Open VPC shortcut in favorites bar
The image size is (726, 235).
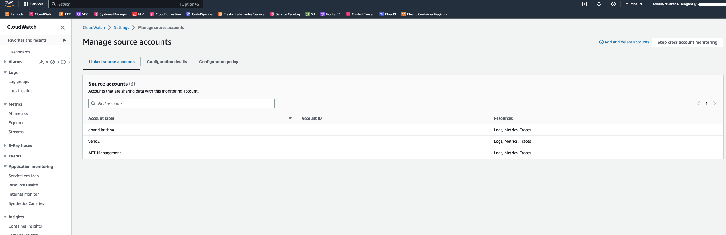[x=82, y=14]
